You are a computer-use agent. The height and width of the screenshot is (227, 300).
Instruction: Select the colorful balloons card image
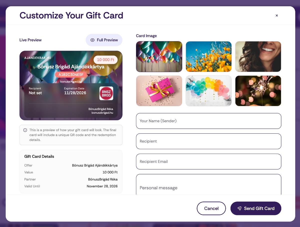[159, 57]
